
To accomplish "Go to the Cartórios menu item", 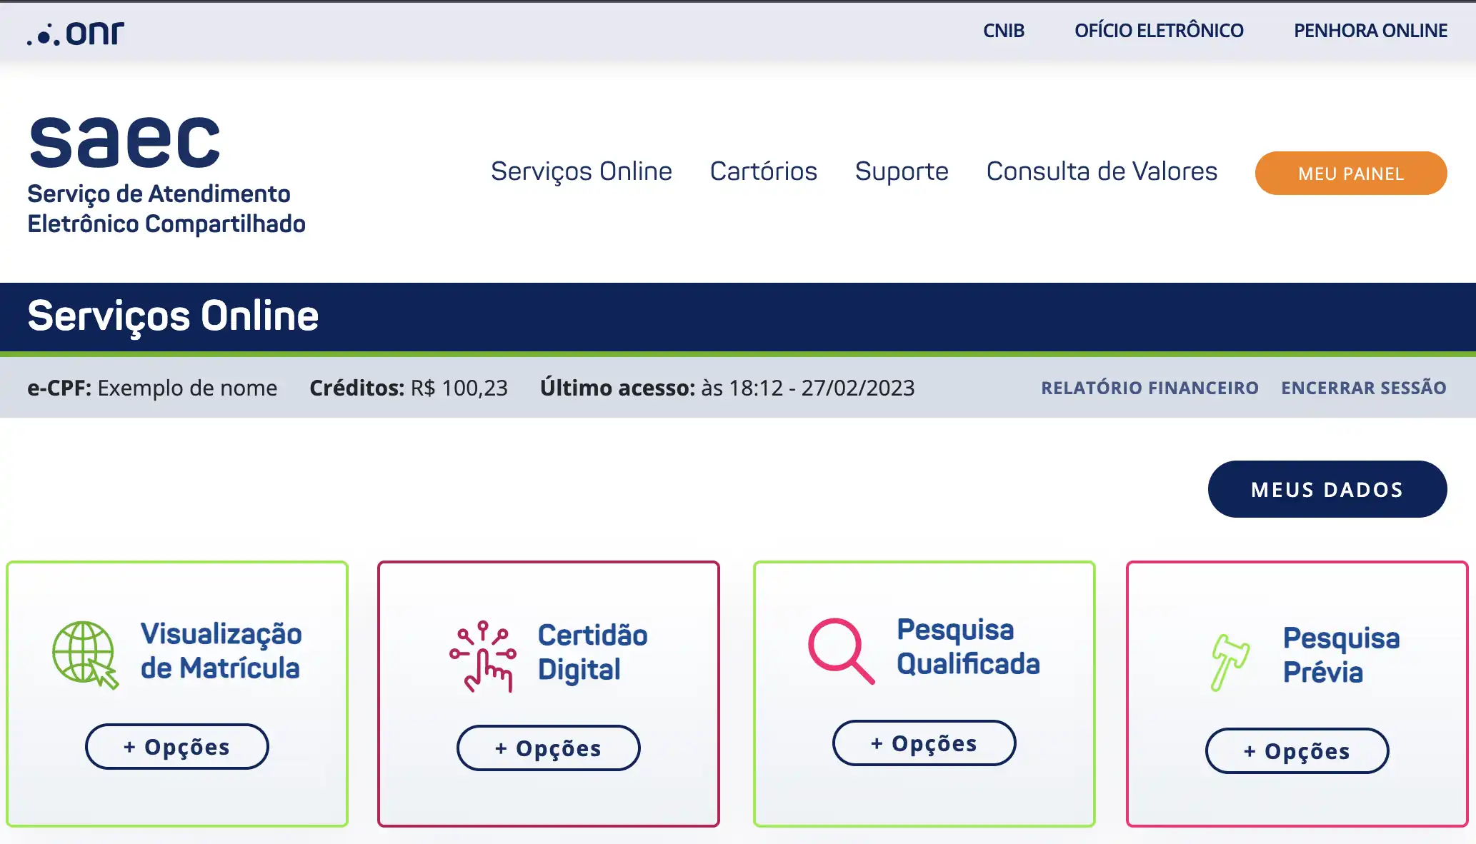I will click(763, 171).
